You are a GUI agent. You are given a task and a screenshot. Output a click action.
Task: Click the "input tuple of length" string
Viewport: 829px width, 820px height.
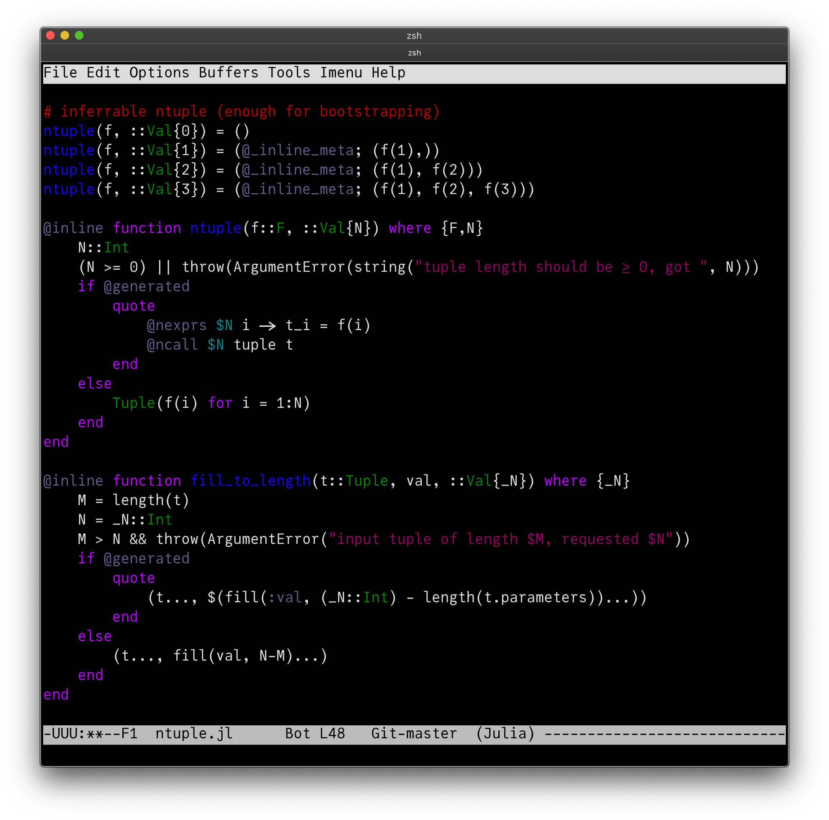pos(501,539)
